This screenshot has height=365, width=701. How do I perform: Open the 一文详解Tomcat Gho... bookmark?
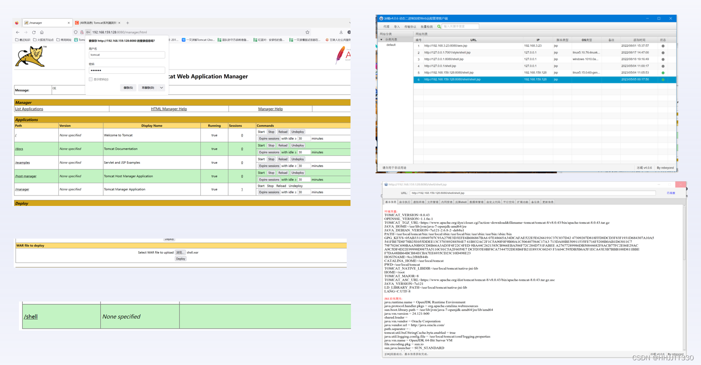198,40
